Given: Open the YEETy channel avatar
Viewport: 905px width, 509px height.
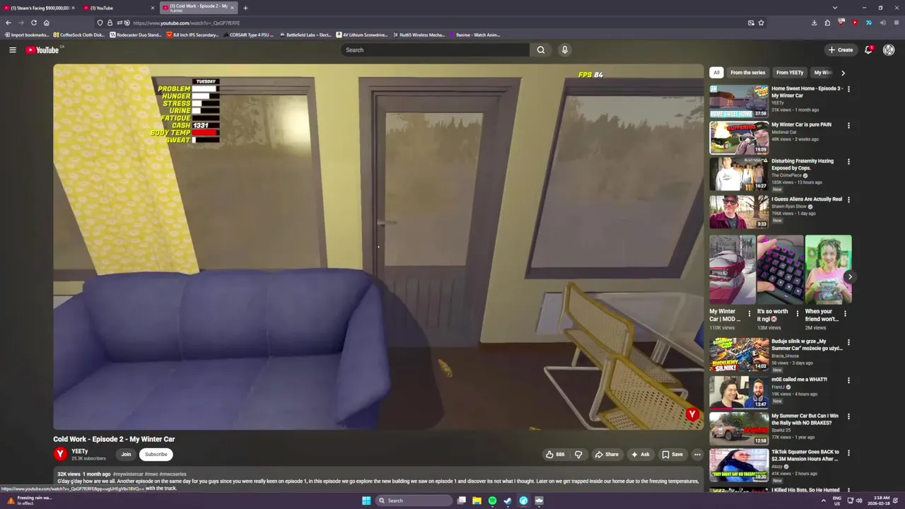Looking at the screenshot, I should coord(60,454).
